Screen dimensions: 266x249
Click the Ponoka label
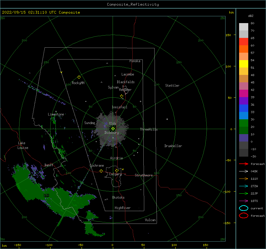click(x=135, y=61)
